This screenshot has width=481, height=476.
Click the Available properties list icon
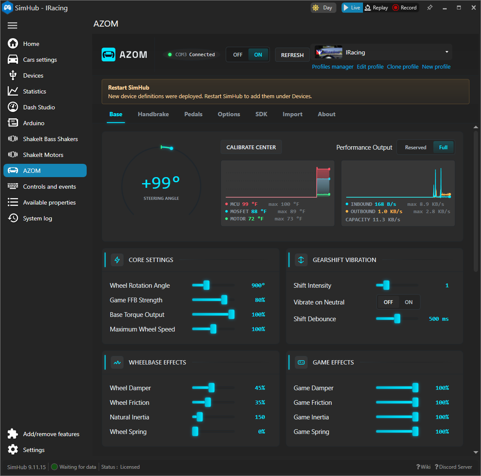tap(13, 202)
